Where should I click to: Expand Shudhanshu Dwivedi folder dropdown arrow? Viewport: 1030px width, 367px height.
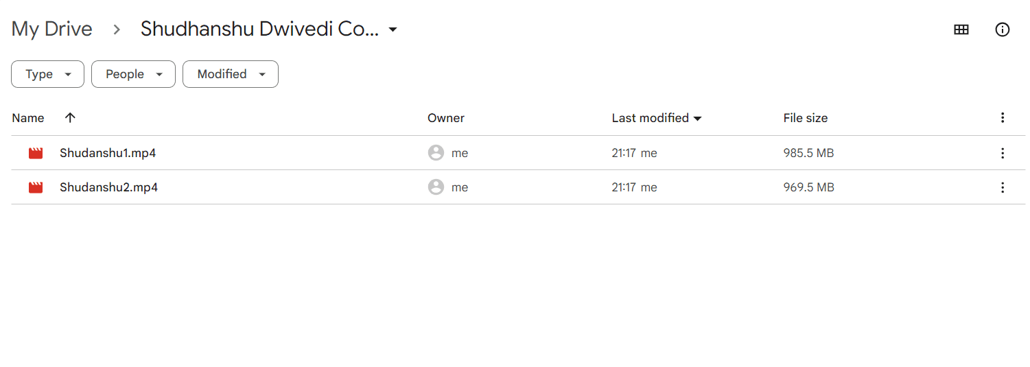[393, 29]
